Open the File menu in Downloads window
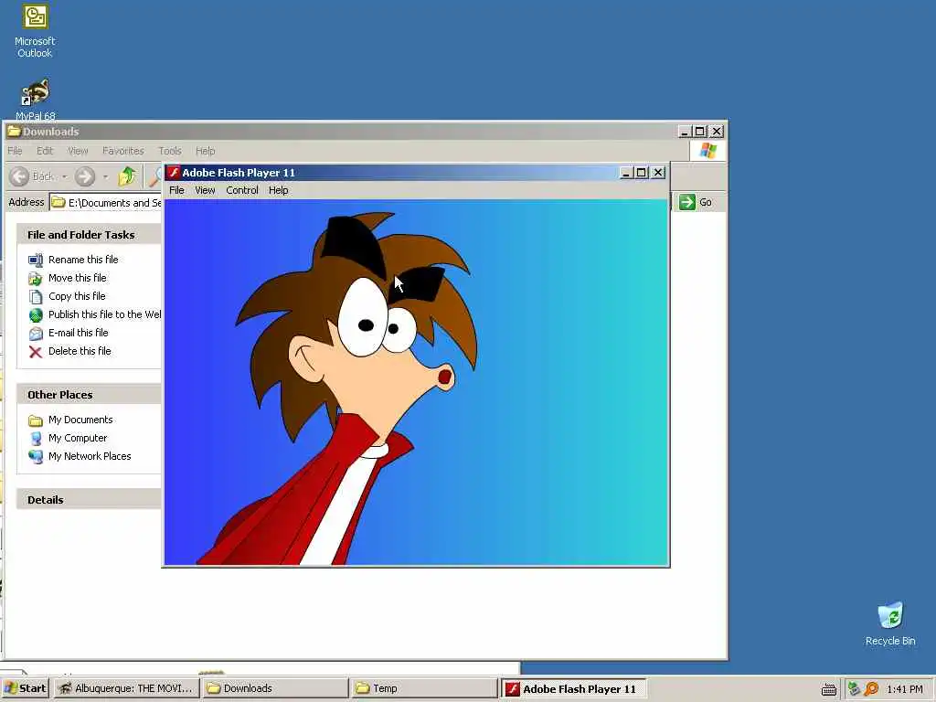 click(x=15, y=151)
